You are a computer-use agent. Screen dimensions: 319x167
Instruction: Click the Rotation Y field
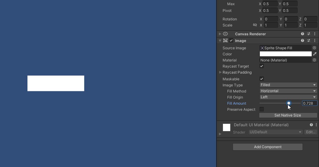pyautogui.click(x=291, y=19)
